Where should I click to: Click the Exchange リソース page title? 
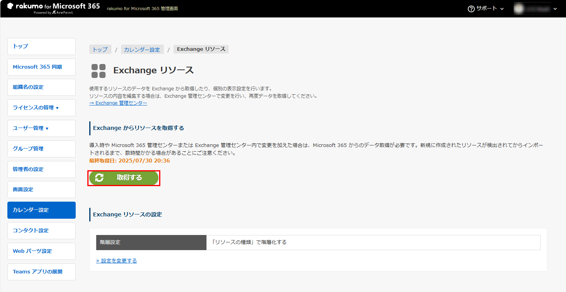pos(153,71)
